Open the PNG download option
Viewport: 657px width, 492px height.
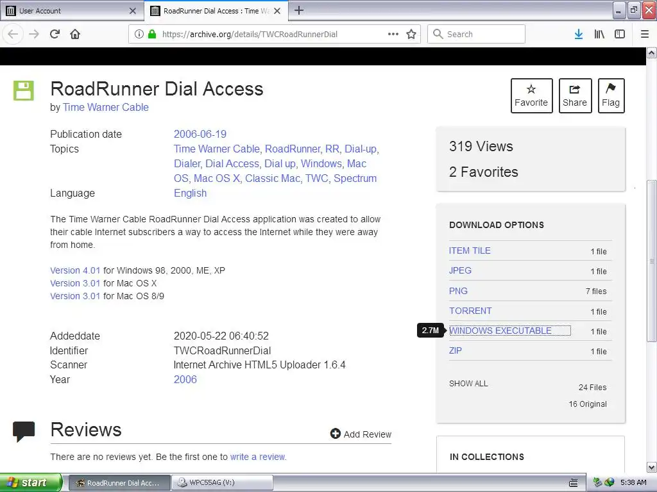click(x=458, y=291)
